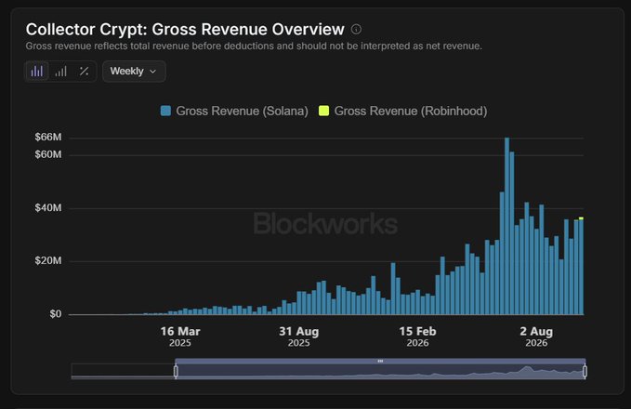The height and width of the screenshot is (409, 631).
Task: Click the "$60M" y-axis label
Action: click(x=48, y=154)
